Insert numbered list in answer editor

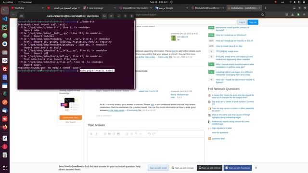[127, 134]
